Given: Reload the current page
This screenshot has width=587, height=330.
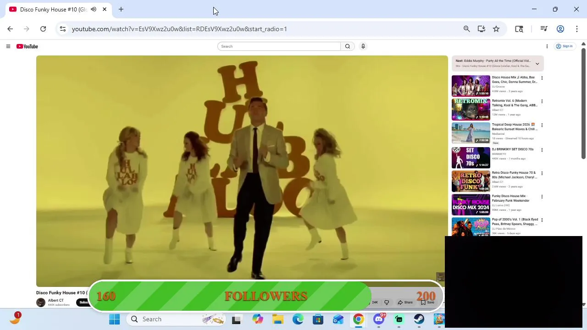Looking at the screenshot, I should pyautogui.click(x=43, y=29).
